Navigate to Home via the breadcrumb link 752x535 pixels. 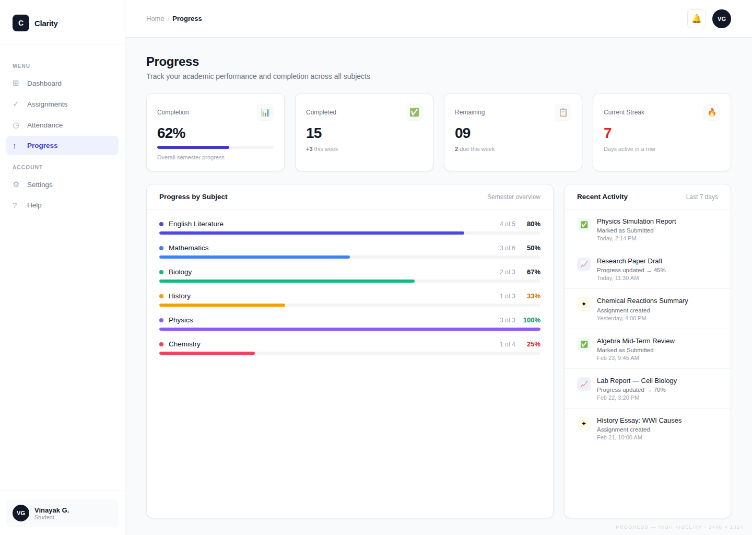[x=155, y=18]
